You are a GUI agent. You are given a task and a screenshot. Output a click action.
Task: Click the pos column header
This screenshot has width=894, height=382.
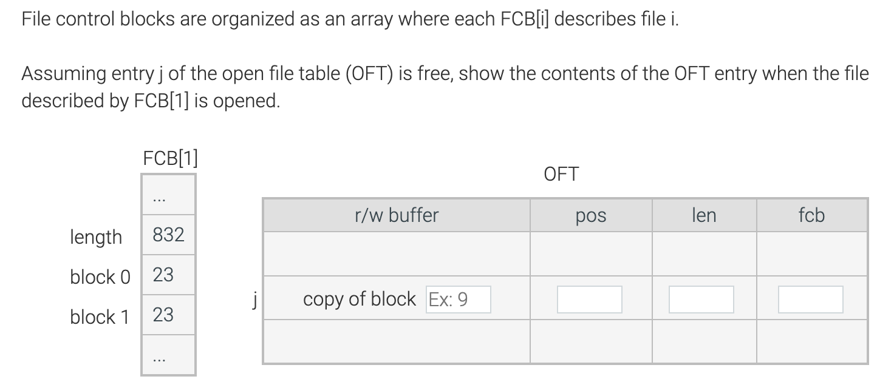point(590,215)
